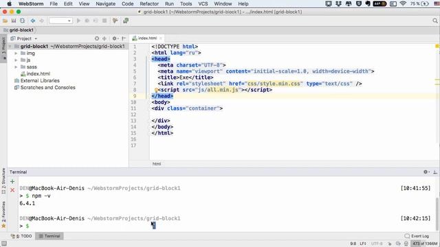Toggle the 1: Project side tool window
Screen dimensions: 440x247
tap(3, 49)
